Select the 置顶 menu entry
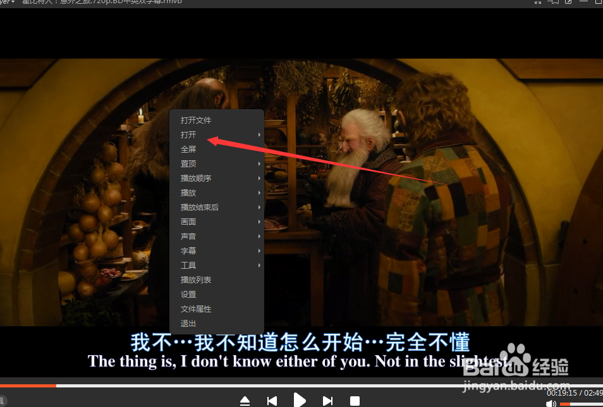The height and width of the screenshot is (407, 603). click(x=217, y=164)
